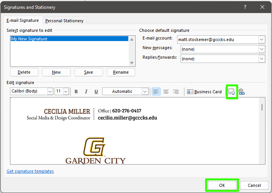Screen dimensions: 272x193
Task: Click the insert hyperlink icon
Action: pyautogui.click(x=242, y=92)
